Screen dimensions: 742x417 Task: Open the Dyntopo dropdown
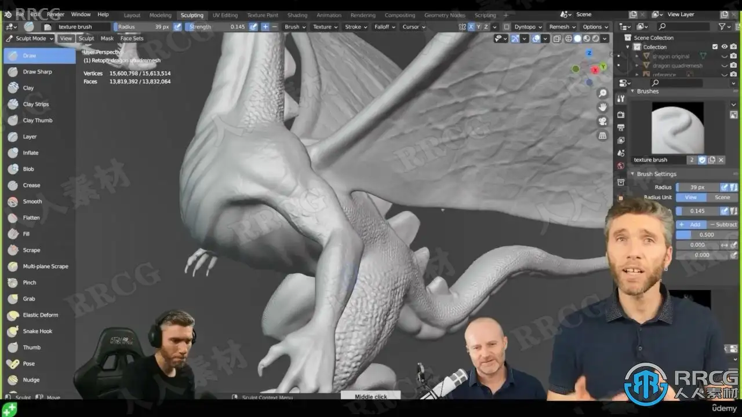tap(528, 27)
